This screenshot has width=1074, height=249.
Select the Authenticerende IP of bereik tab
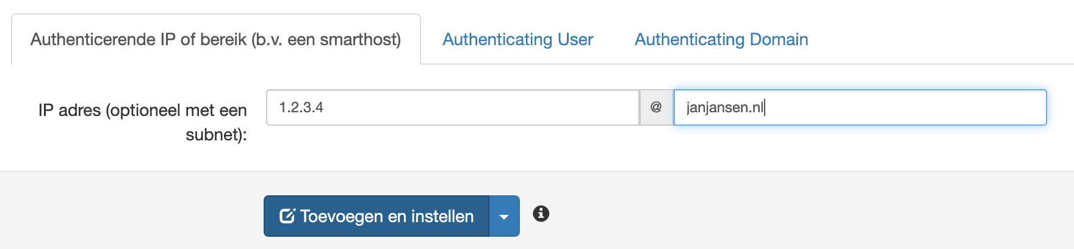click(x=215, y=40)
